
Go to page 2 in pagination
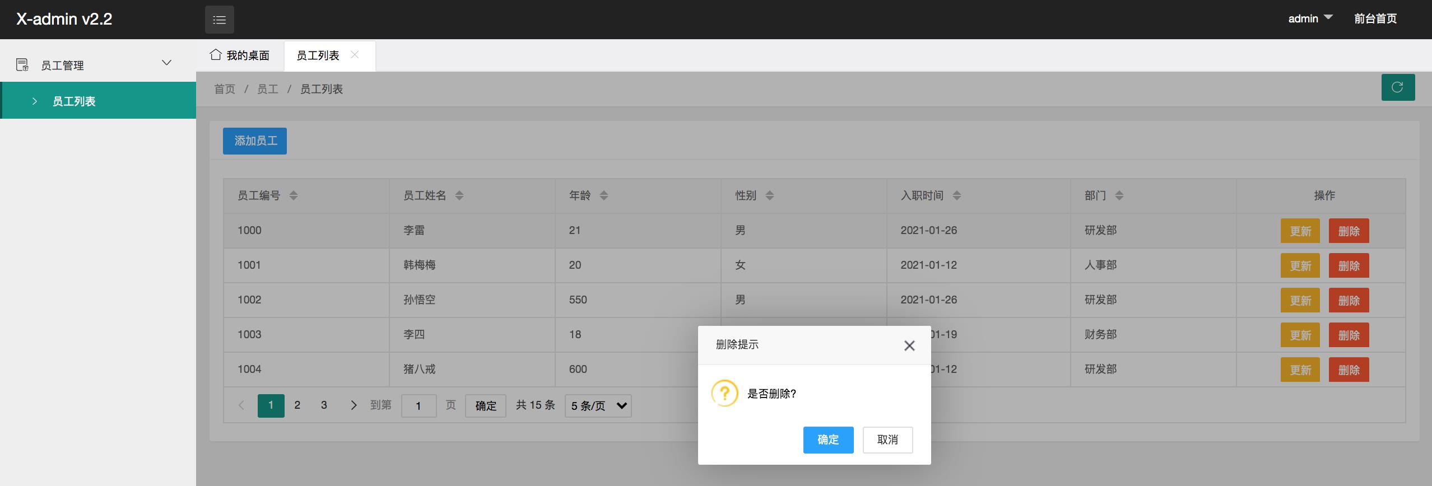297,405
